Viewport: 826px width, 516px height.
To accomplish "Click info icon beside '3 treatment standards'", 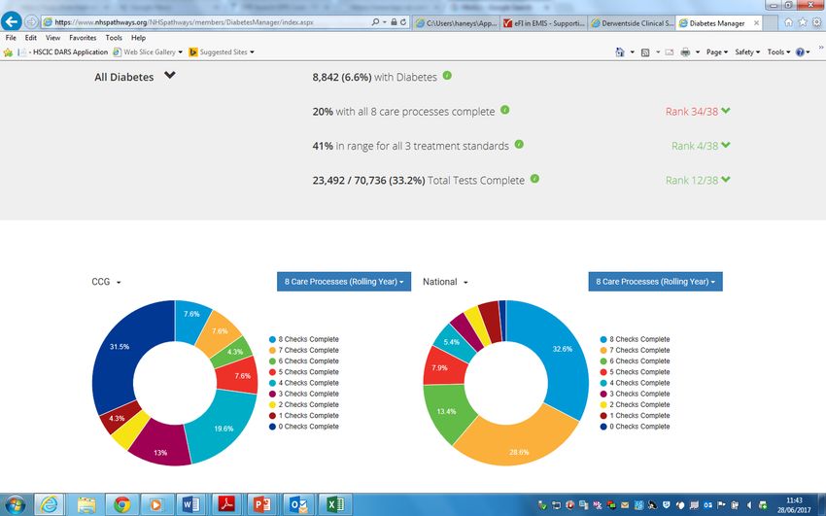I will point(519,144).
